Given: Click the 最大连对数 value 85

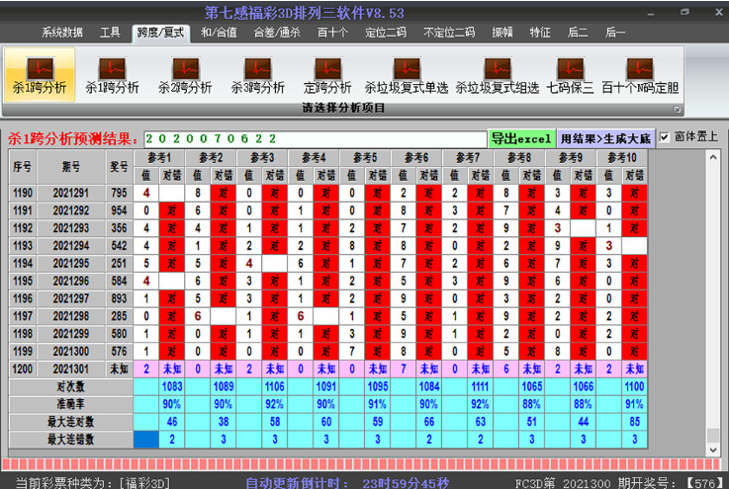Looking at the screenshot, I should [635, 422].
